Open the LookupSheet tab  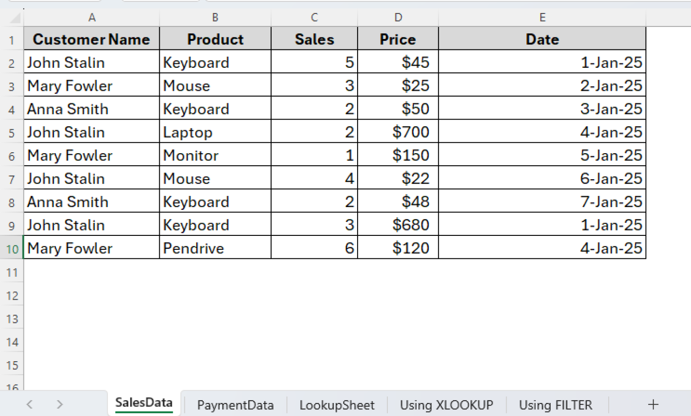pos(337,405)
